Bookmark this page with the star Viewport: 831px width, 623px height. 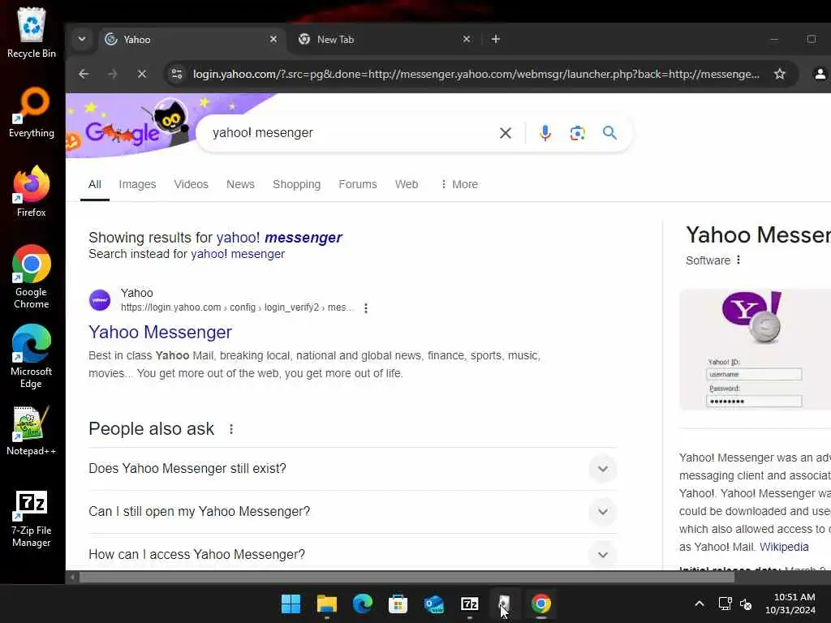[780, 74]
